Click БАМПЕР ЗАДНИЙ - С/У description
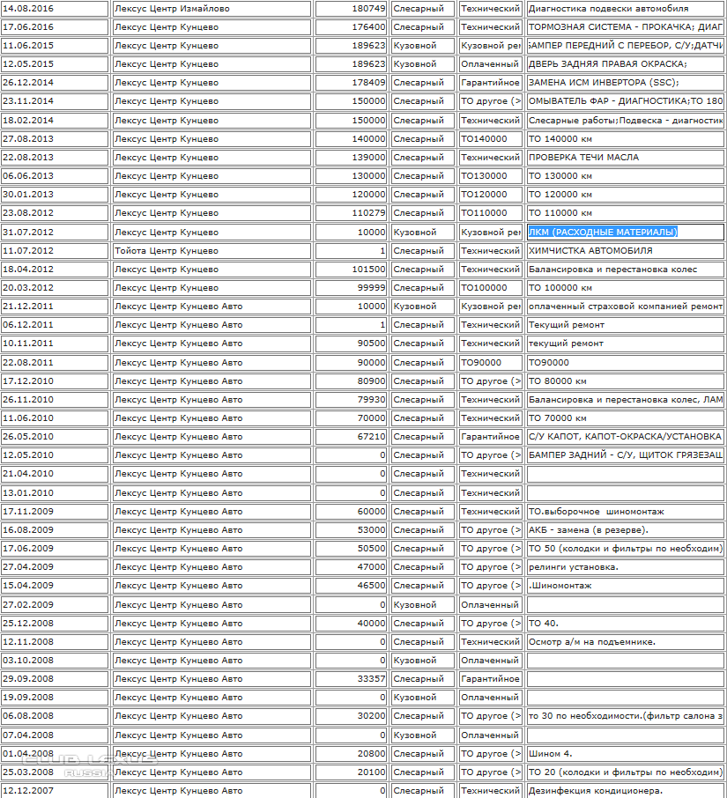Image resolution: width=727 pixels, height=798 pixels. pyautogui.click(x=625, y=455)
